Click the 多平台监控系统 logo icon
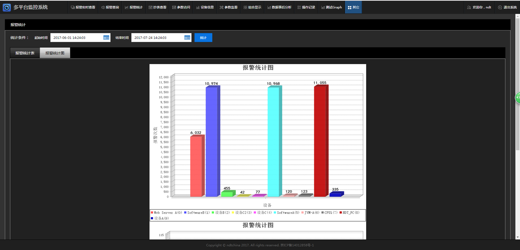The height and width of the screenshot is (250, 520). click(7, 7)
